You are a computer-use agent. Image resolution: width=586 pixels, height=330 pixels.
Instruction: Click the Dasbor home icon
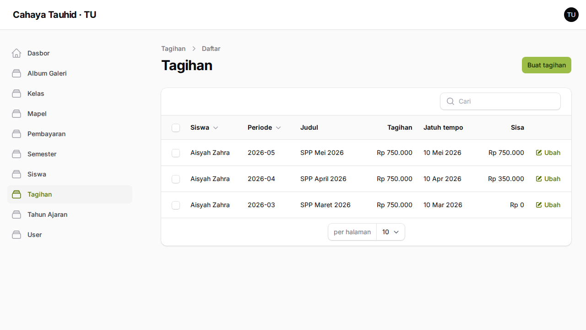16,53
